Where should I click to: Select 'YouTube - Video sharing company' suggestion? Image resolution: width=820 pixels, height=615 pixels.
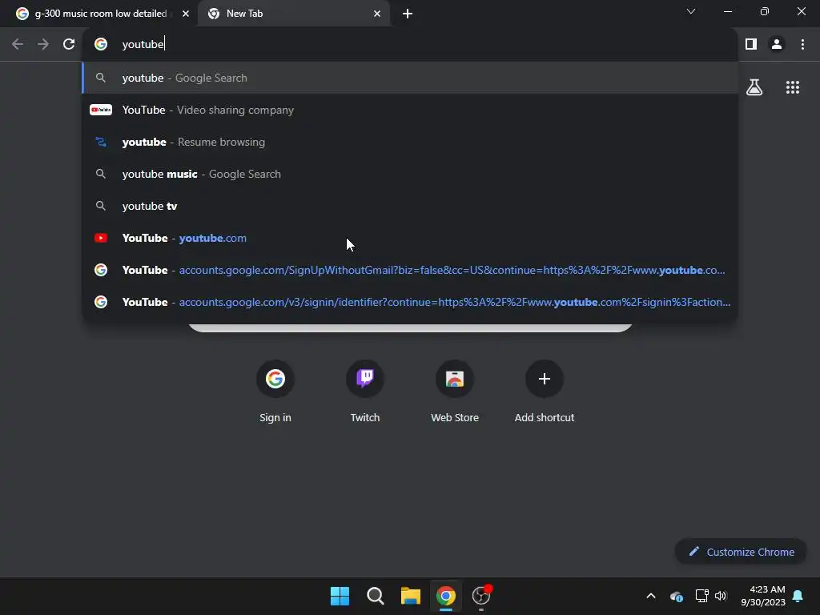click(410, 110)
